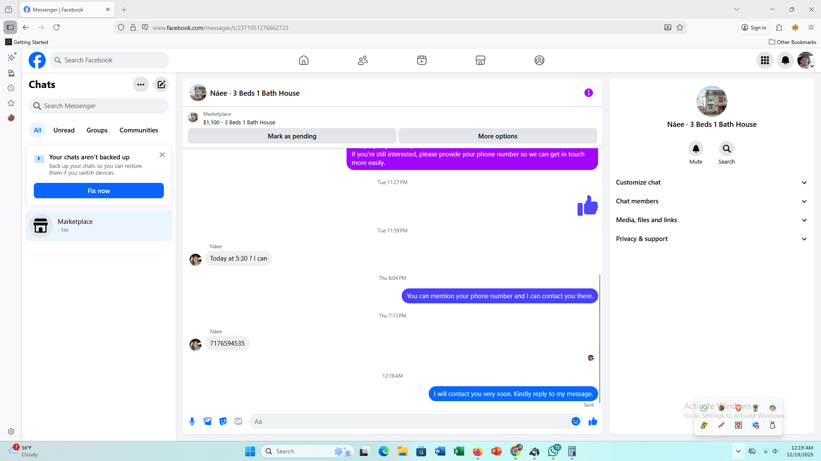821x461 pixels.
Task: Click the $1,100 - 3 Beds 1 Bath House listing
Action: pyautogui.click(x=239, y=122)
